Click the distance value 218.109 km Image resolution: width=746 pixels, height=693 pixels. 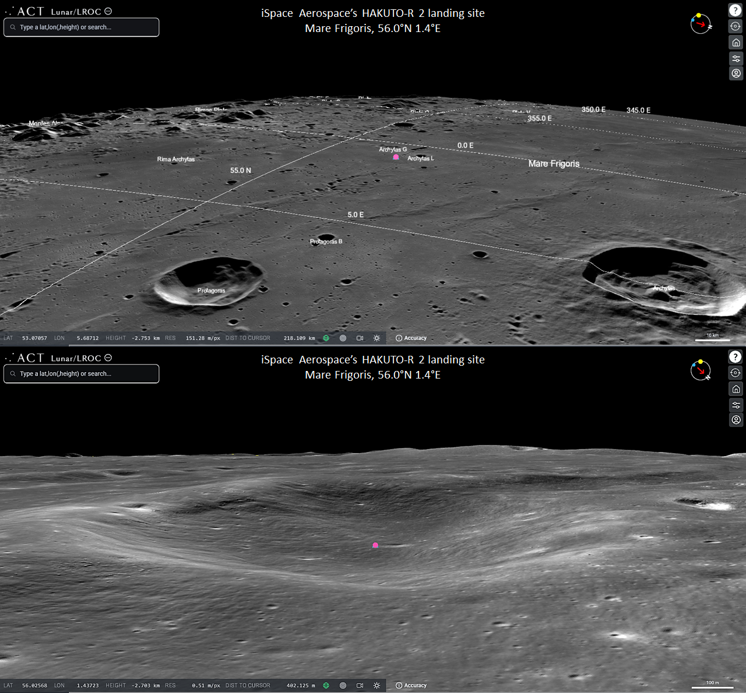point(300,338)
